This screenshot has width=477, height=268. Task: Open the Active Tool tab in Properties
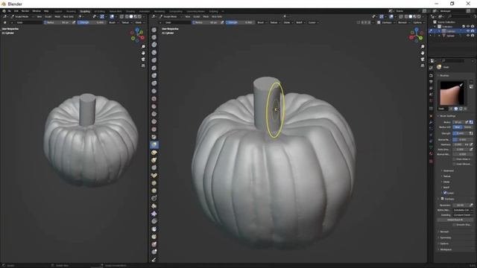[x=431, y=68]
